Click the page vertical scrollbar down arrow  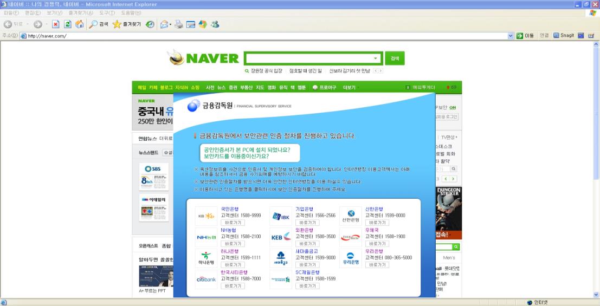596,295
